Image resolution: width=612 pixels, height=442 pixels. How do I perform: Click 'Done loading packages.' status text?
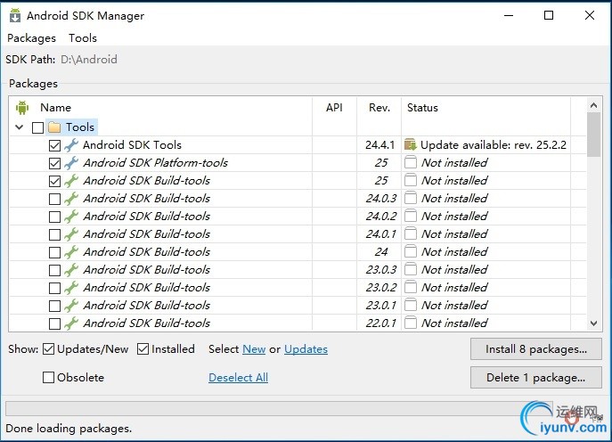[69, 429]
